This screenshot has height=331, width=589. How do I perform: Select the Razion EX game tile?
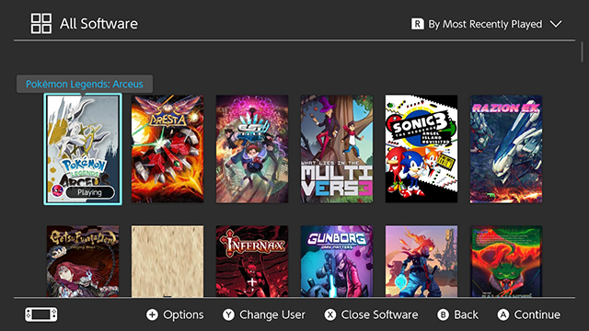point(506,149)
